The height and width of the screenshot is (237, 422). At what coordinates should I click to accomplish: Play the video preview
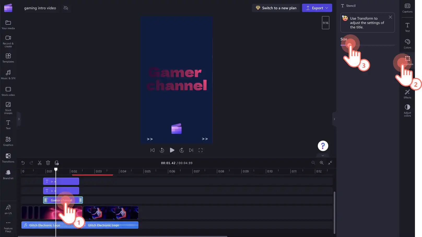point(172,150)
